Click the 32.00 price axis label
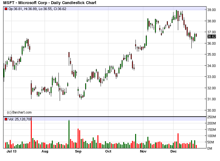The image size is (220, 161). (212, 88)
